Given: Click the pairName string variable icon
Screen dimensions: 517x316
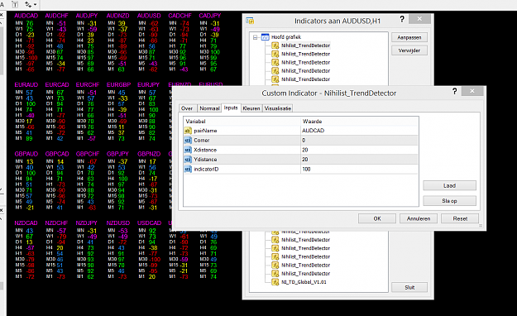Looking at the screenshot, I should pyautogui.click(x=188, y=131).
